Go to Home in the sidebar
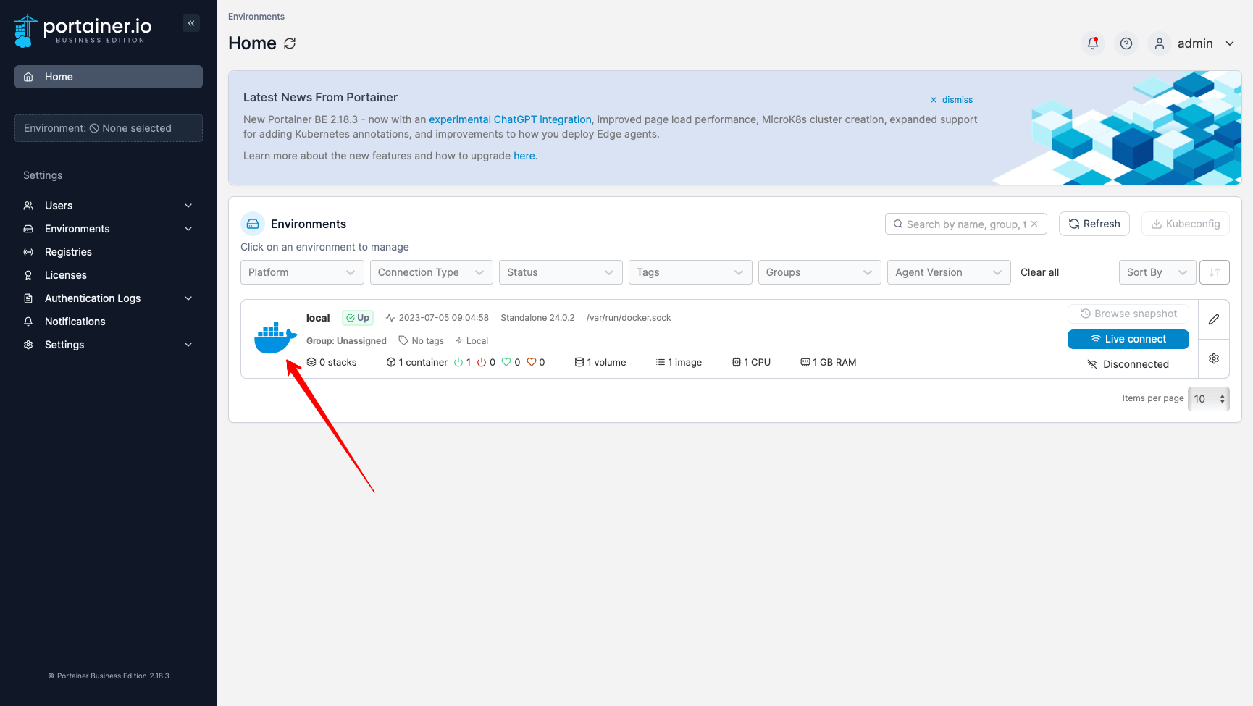 pyautogui.click(x=109, y=77)
